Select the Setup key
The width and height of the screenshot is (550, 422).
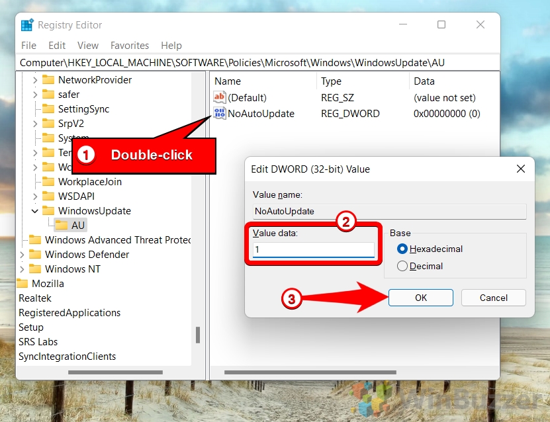(31, 327)
